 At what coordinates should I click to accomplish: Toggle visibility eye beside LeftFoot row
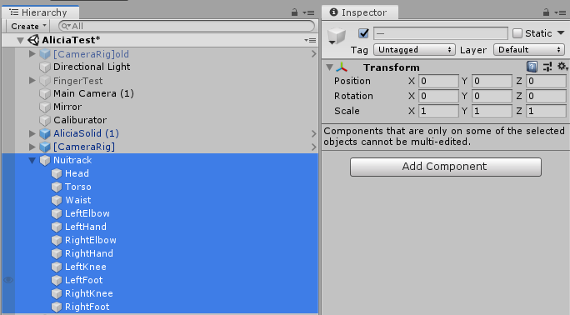click(x=8, y=280)
